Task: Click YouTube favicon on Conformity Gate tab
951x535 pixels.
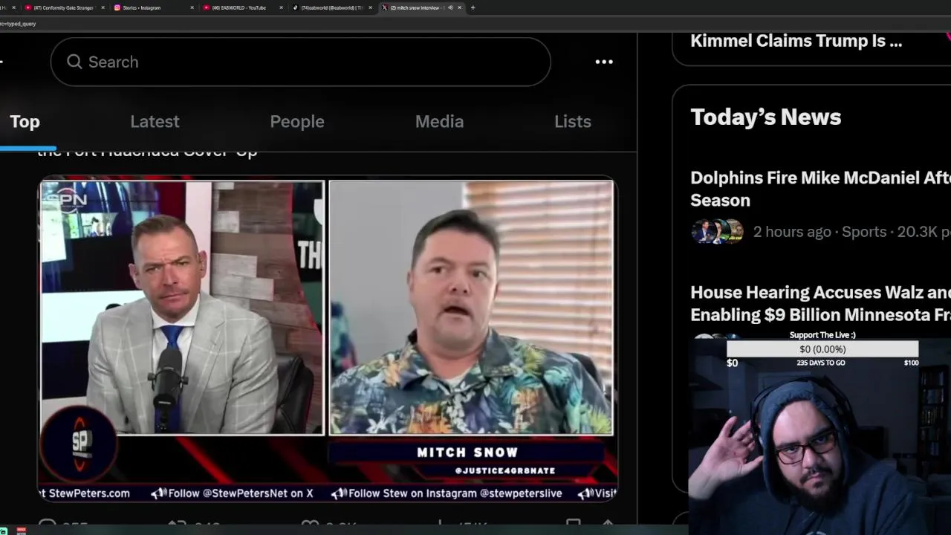Action: [x=28, y=7]
